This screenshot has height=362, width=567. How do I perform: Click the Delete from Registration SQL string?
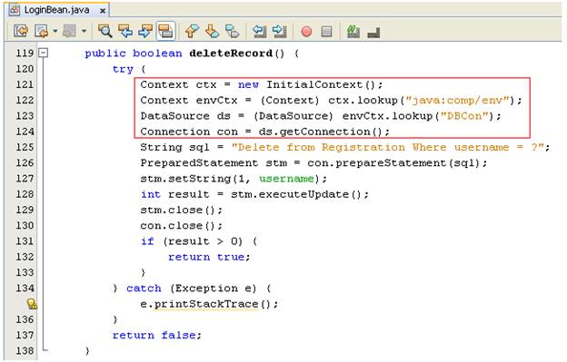(388, 147)
